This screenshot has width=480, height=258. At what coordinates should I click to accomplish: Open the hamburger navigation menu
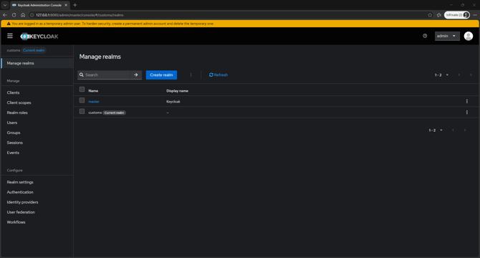[x=10, y=36]
